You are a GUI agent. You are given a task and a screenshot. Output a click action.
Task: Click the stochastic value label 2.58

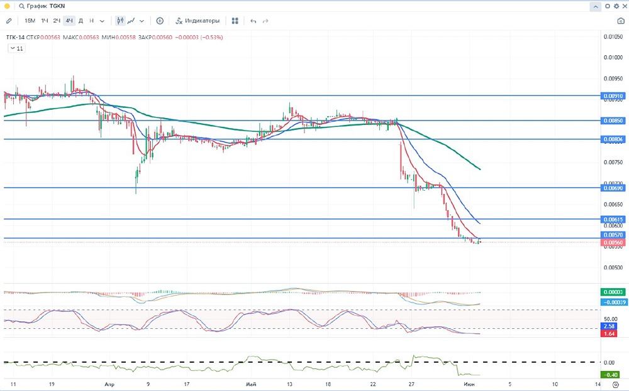coord(609,326)
